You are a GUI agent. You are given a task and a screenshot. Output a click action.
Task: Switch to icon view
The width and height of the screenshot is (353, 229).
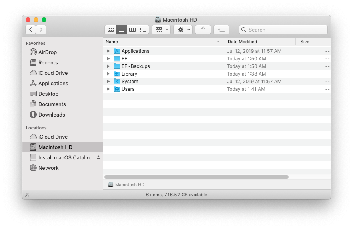pos(111,30)
